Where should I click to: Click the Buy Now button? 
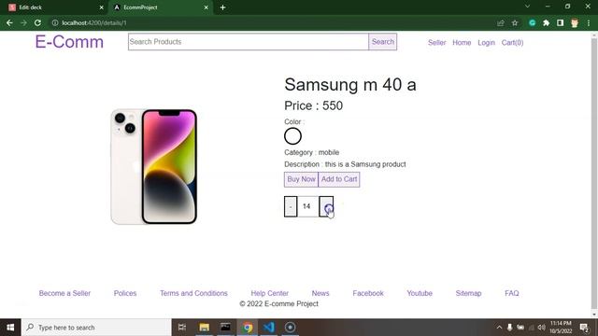[301, 179]
